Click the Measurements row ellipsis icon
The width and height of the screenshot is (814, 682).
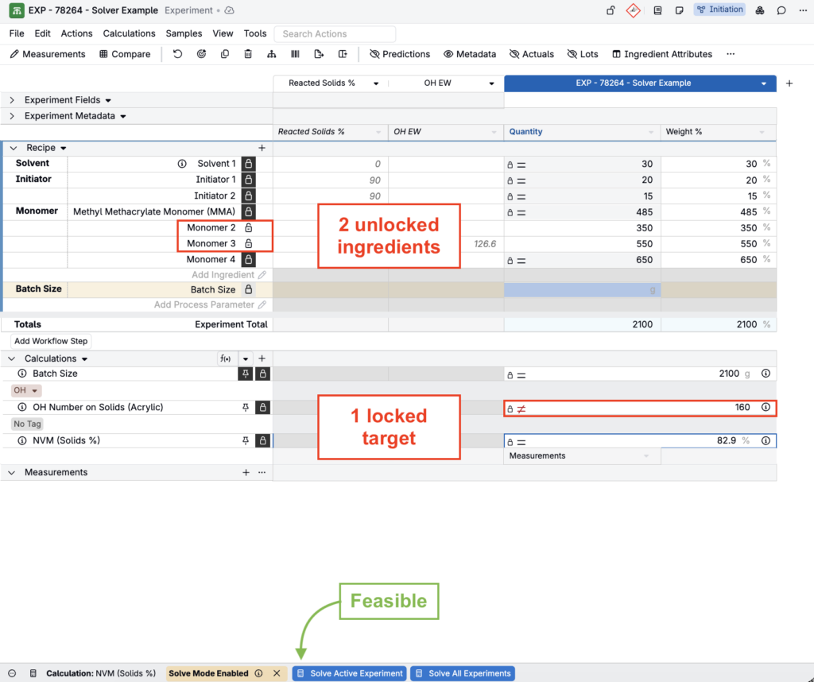[x=262, y=472]
